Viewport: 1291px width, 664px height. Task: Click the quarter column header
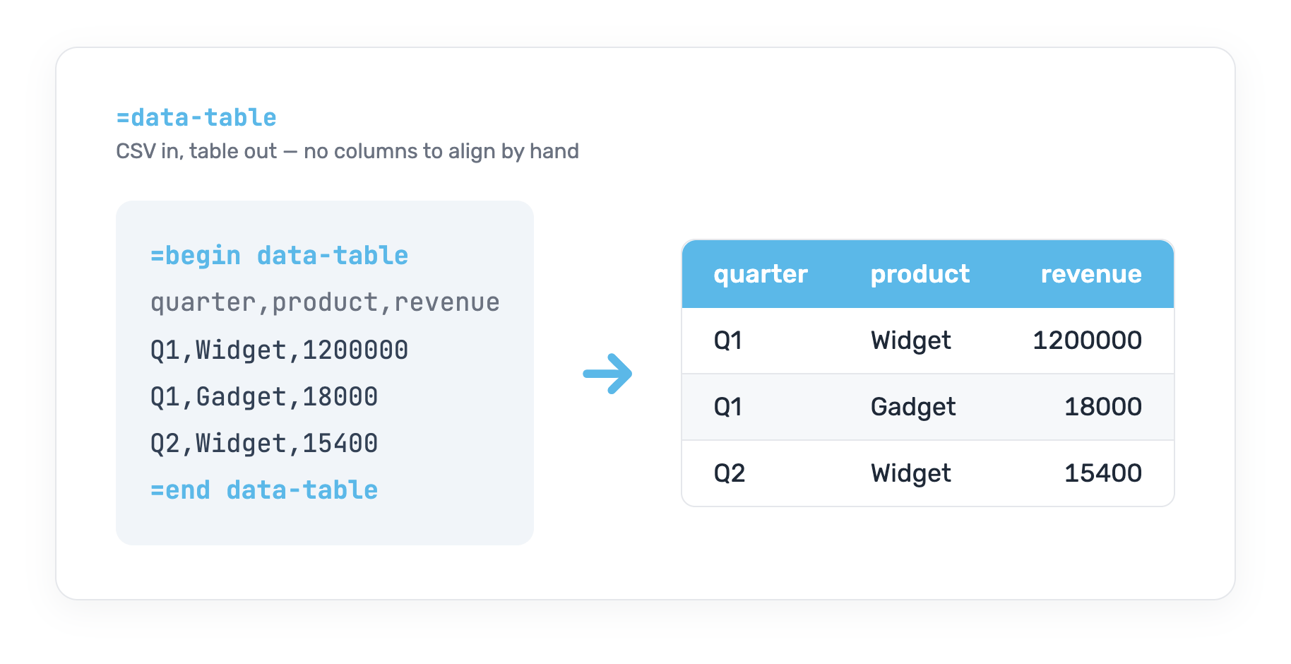[x=761, y=274]
